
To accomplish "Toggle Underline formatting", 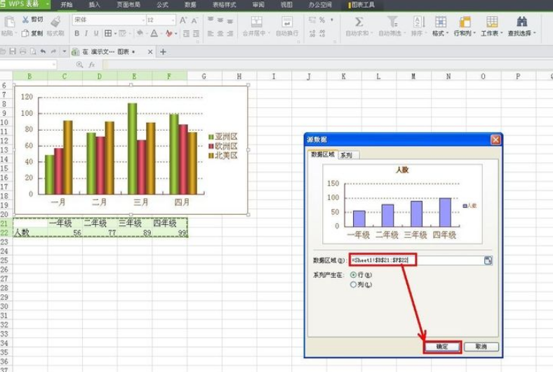I will [x=96, y=34].
